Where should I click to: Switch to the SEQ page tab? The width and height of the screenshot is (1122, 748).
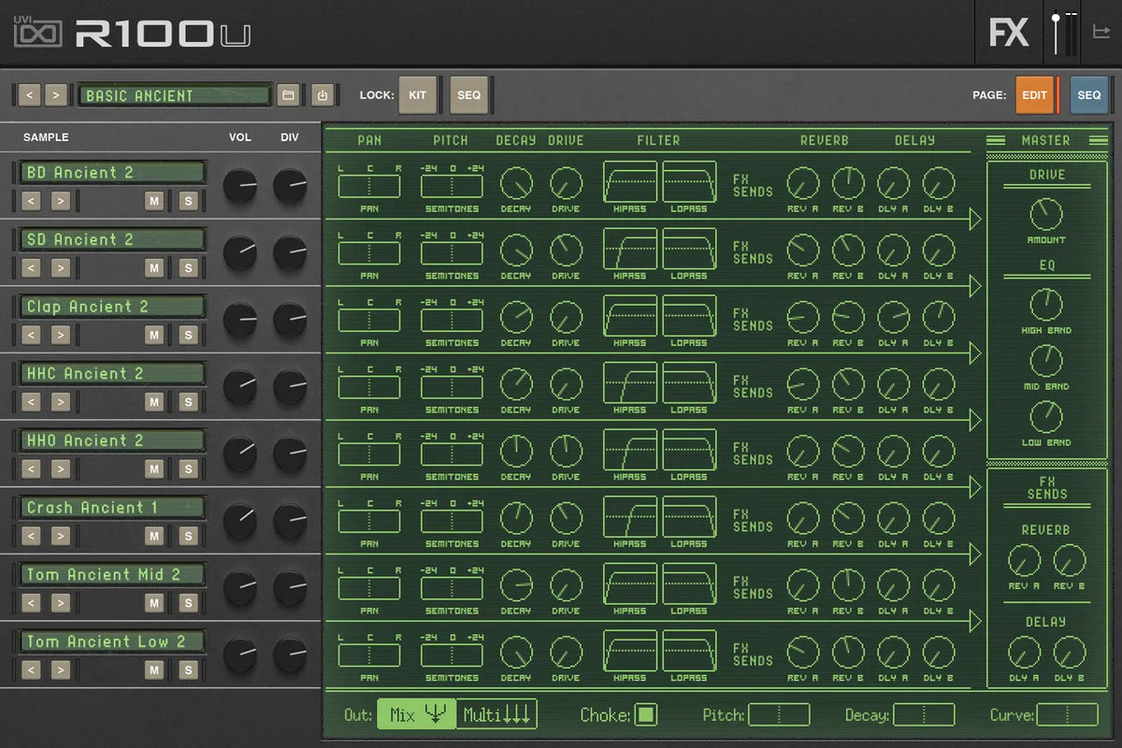coord(1088,95)
